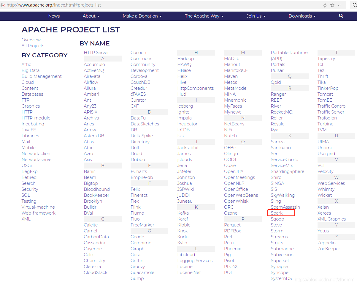Viewport: 357px width, 285px height.
Task: Open the XML Graphics link
Action: [x=332, y=219]
